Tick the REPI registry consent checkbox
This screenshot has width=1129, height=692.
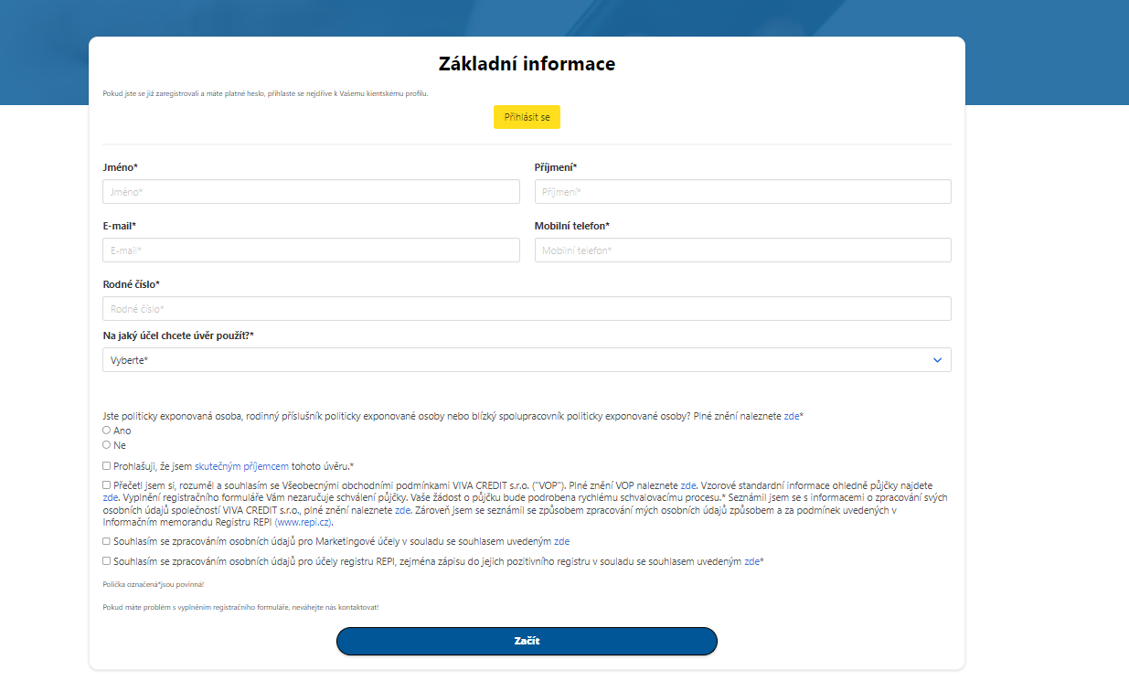tap(107, 561)
